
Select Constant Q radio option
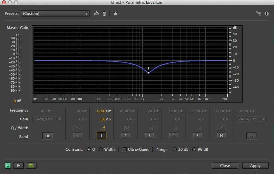[x=89, y=149]
